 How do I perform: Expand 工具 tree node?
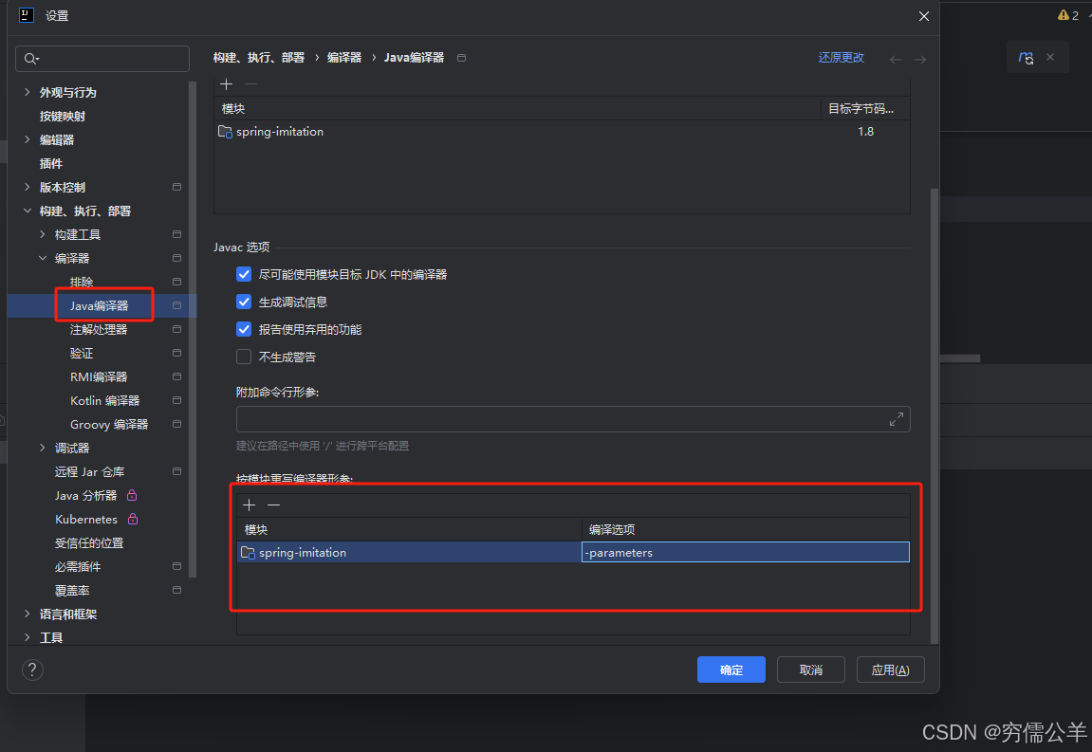[28, 637]
